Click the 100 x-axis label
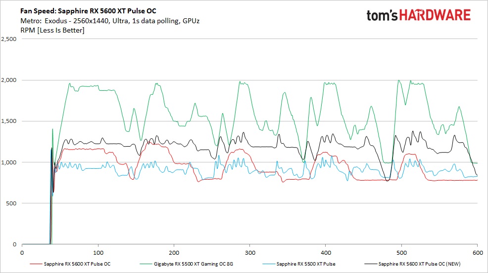 (98, 253)
